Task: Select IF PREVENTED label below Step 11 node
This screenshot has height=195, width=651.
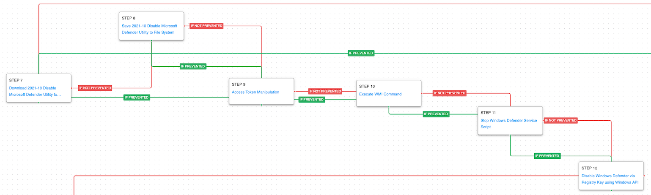Action: tap(547, 156)
